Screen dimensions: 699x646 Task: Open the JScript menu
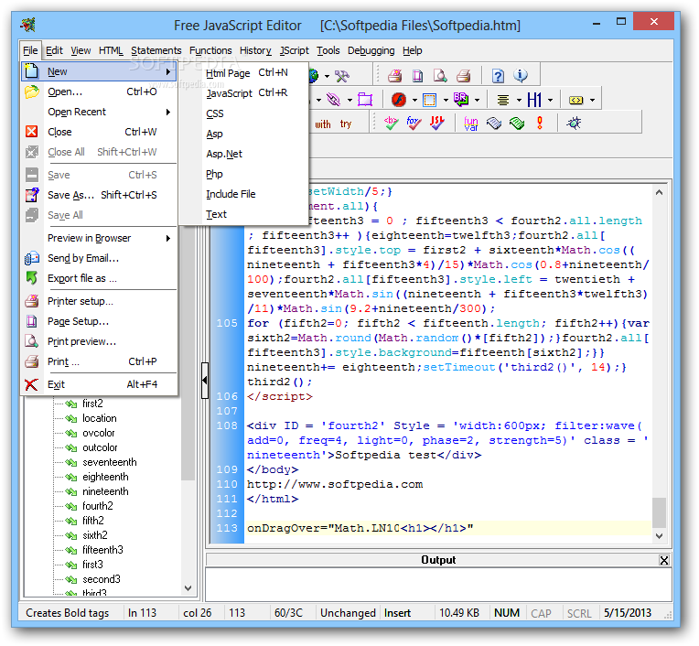(295, 50)
